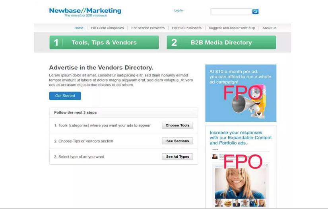Open For Client Companies menu
The width and height of the screenshot is (328, 209).
tap(107, 28)
